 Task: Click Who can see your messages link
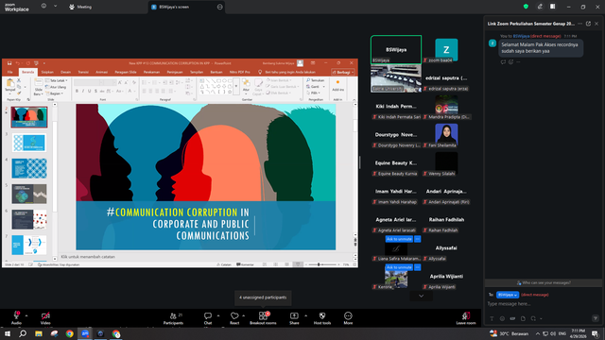coord(544,283)
